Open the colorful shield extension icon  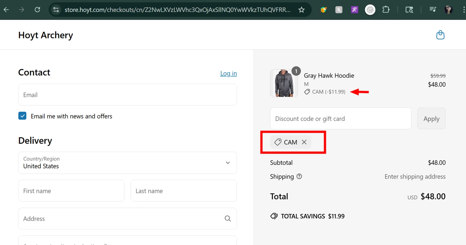(x=323, y=10)
